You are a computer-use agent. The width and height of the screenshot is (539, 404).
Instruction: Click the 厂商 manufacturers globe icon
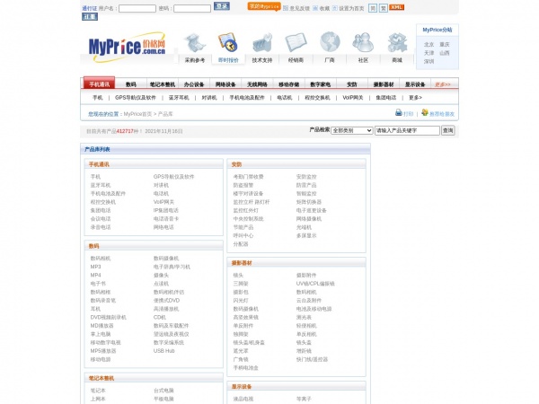click(330, 42)
